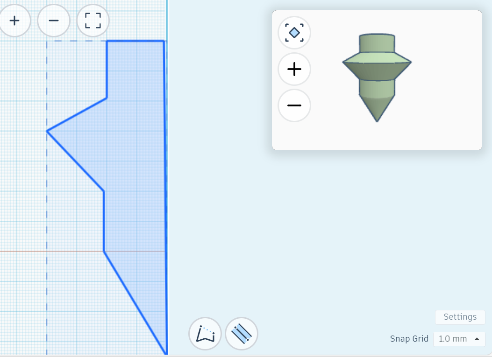Viewport: 492px width, 357px height.
Task: Fit the profile sketch to view
Action: (x=93, y=21)
